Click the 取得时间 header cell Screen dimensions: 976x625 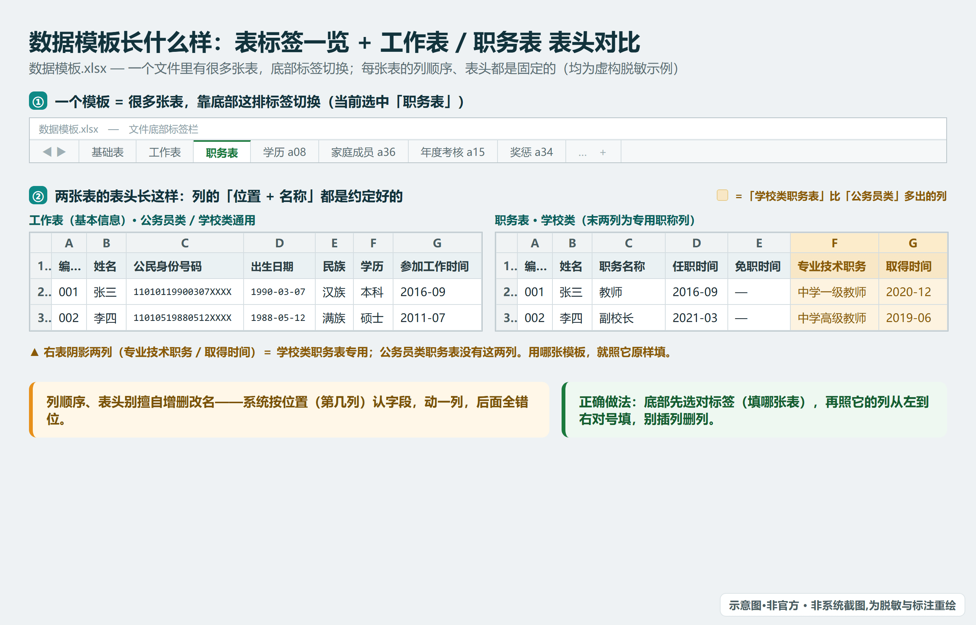(913, 266)
